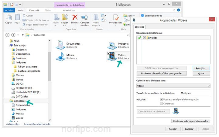Open the Música library icon
219x137 pixels.
[x=60, y=57]
